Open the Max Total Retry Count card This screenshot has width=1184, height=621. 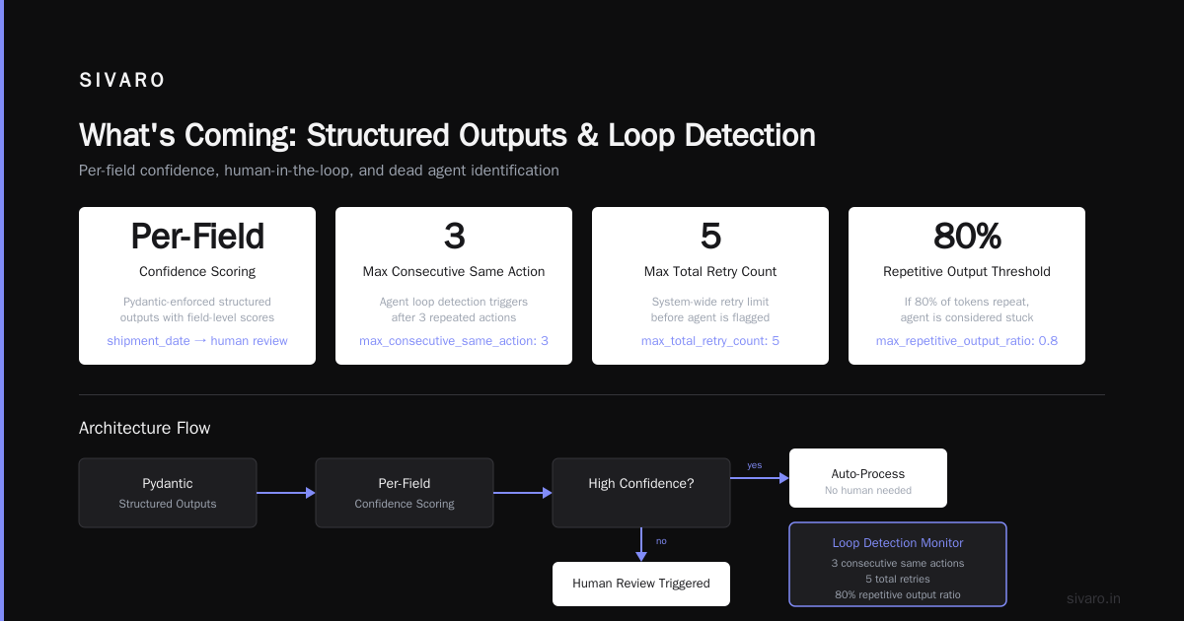710,286
